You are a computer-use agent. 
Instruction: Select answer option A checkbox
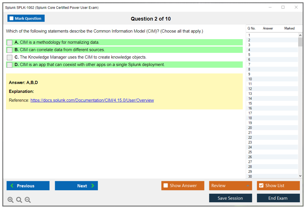pyautogui.click(x=10, y=43)
